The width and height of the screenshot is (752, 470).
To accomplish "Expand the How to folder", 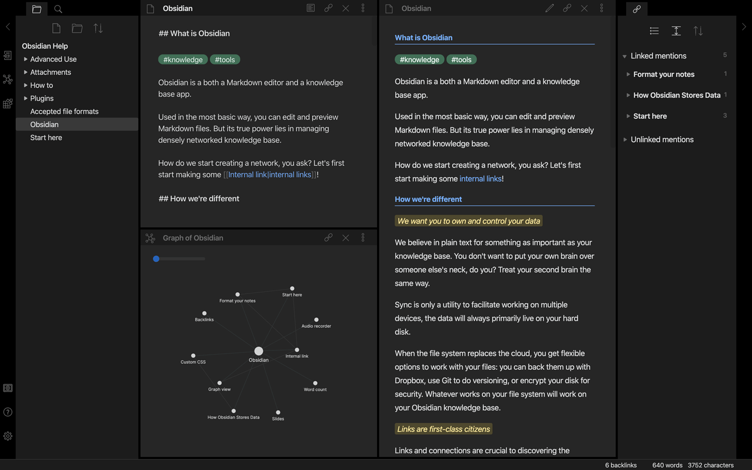I will (26, 85).
